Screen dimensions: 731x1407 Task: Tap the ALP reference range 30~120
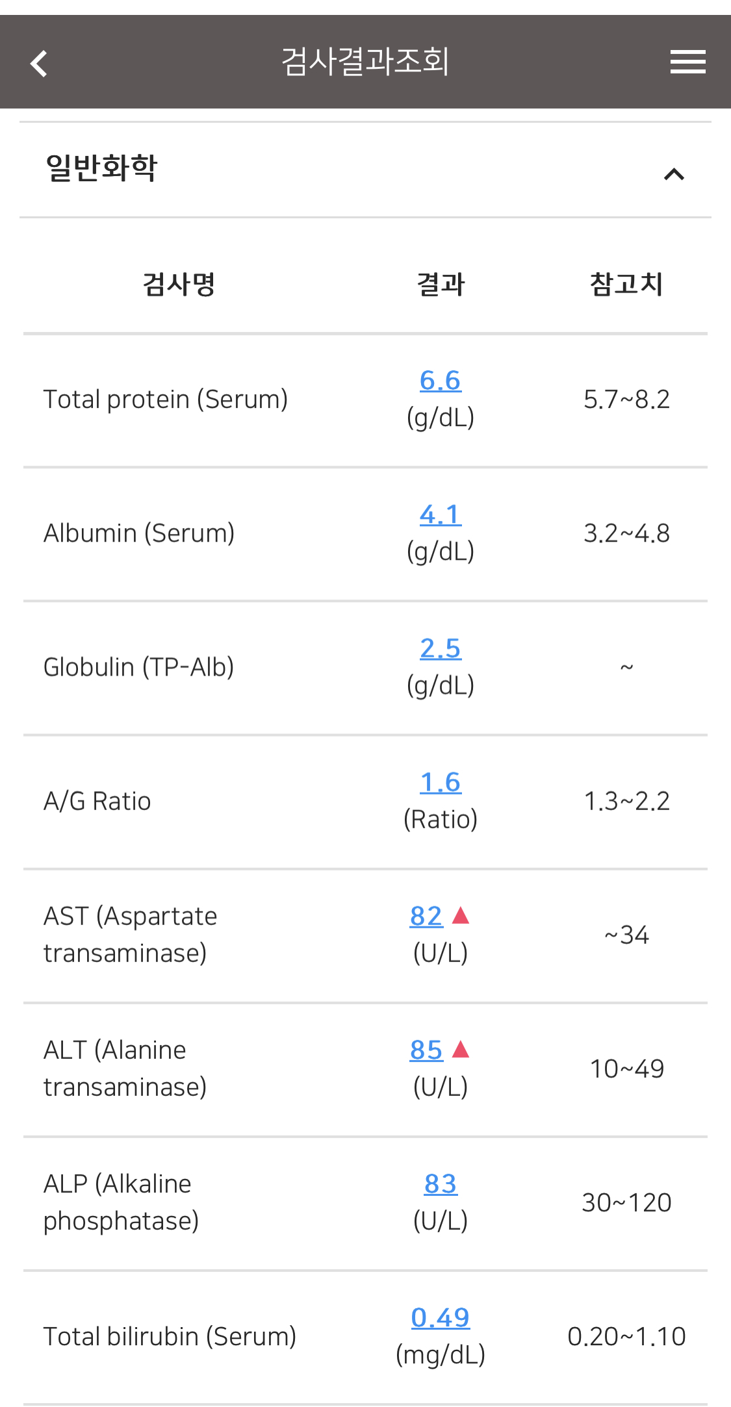(x=626, y=1202)
